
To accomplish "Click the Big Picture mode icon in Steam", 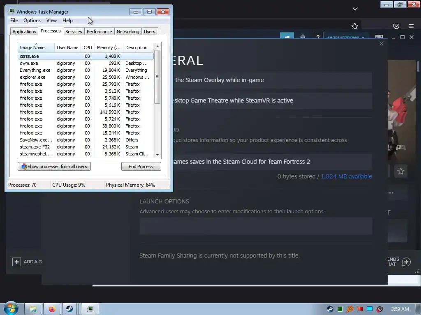I will 379,37.
